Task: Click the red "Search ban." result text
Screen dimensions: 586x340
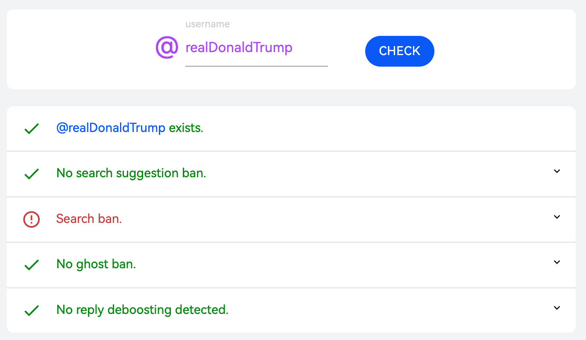Action: 89,219
